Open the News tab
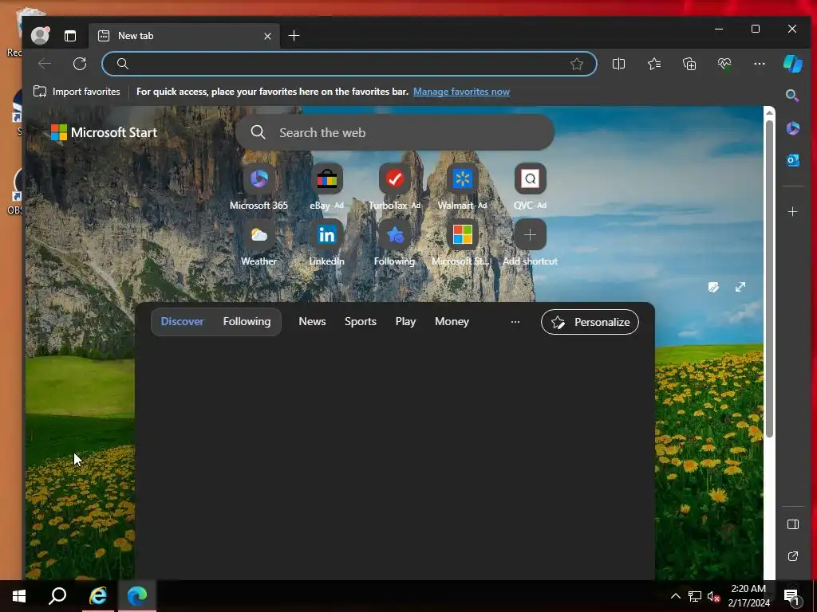 pyautogui.click(x=312, y=322)
